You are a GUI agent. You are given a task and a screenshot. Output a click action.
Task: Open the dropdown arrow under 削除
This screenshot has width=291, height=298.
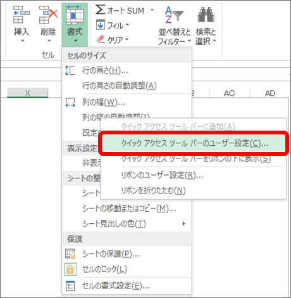(x=49, y=41)
